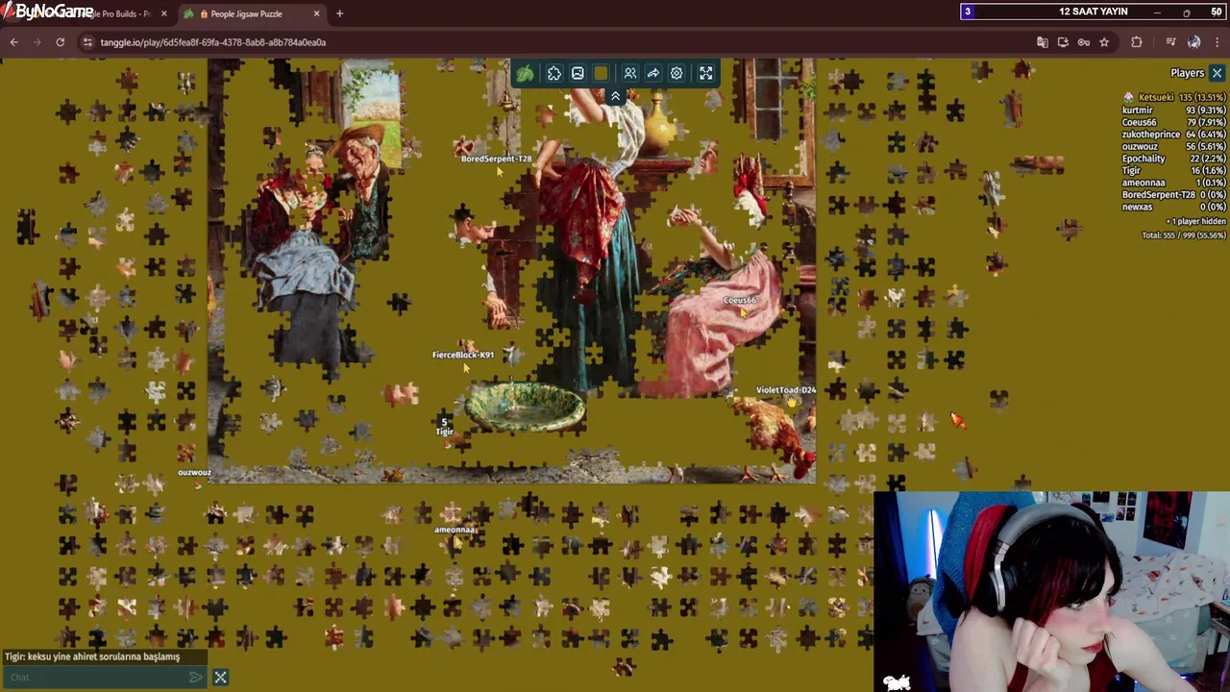Click the ouzwouz player cursor label

tap(194, 473)
